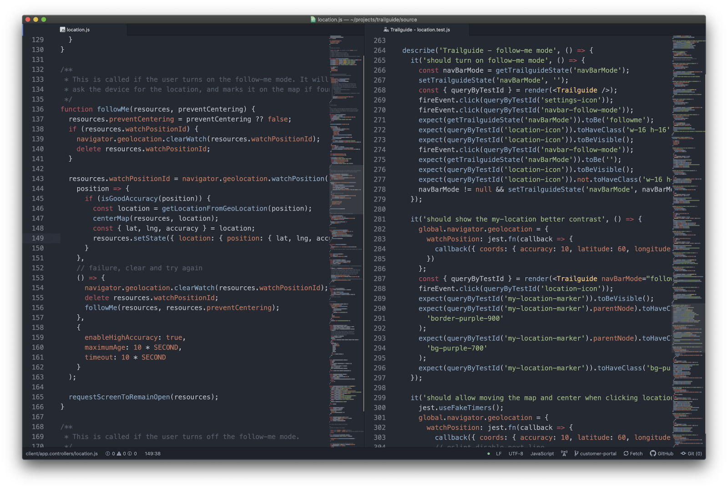Click the Fetch button in status bar
This screenshot has width=728, height=489.
[x=633, y=454]
